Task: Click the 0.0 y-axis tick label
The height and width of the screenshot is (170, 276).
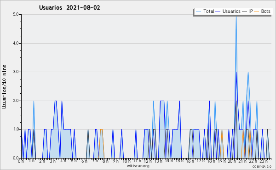Action: (16, 158)
